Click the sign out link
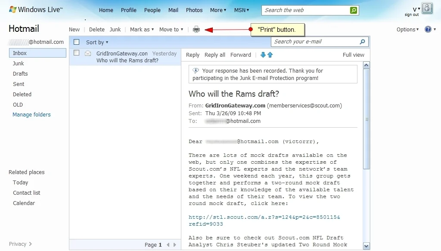441x251 pixels. (411, 15)
